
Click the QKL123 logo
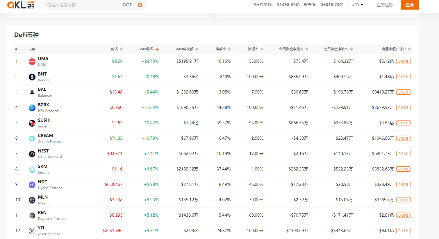tap(21, 5)
